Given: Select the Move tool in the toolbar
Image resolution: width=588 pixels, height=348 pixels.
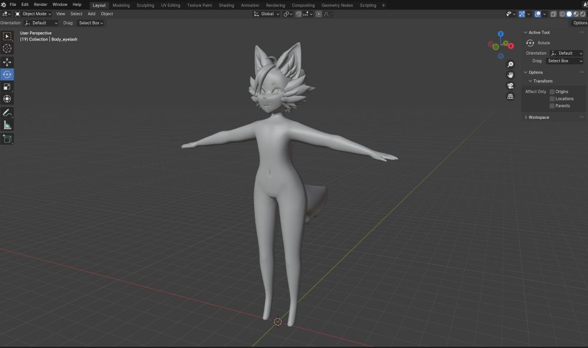Looking at the screenshot, I should pos(8,62).
